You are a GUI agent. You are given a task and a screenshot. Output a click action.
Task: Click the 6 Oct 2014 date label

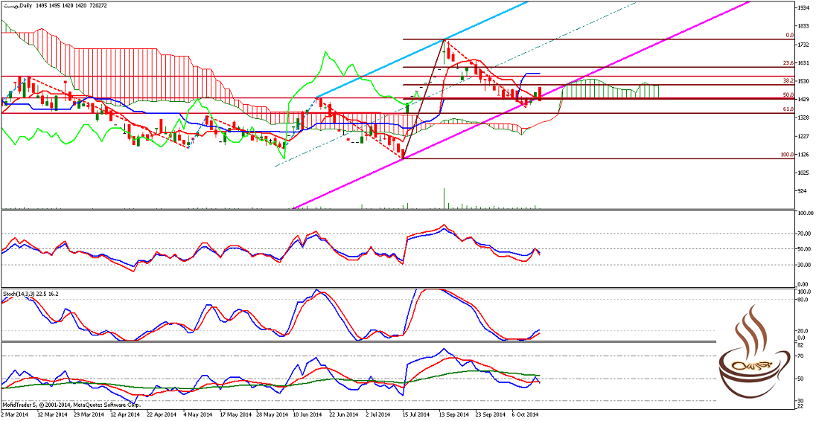[527, 414]
